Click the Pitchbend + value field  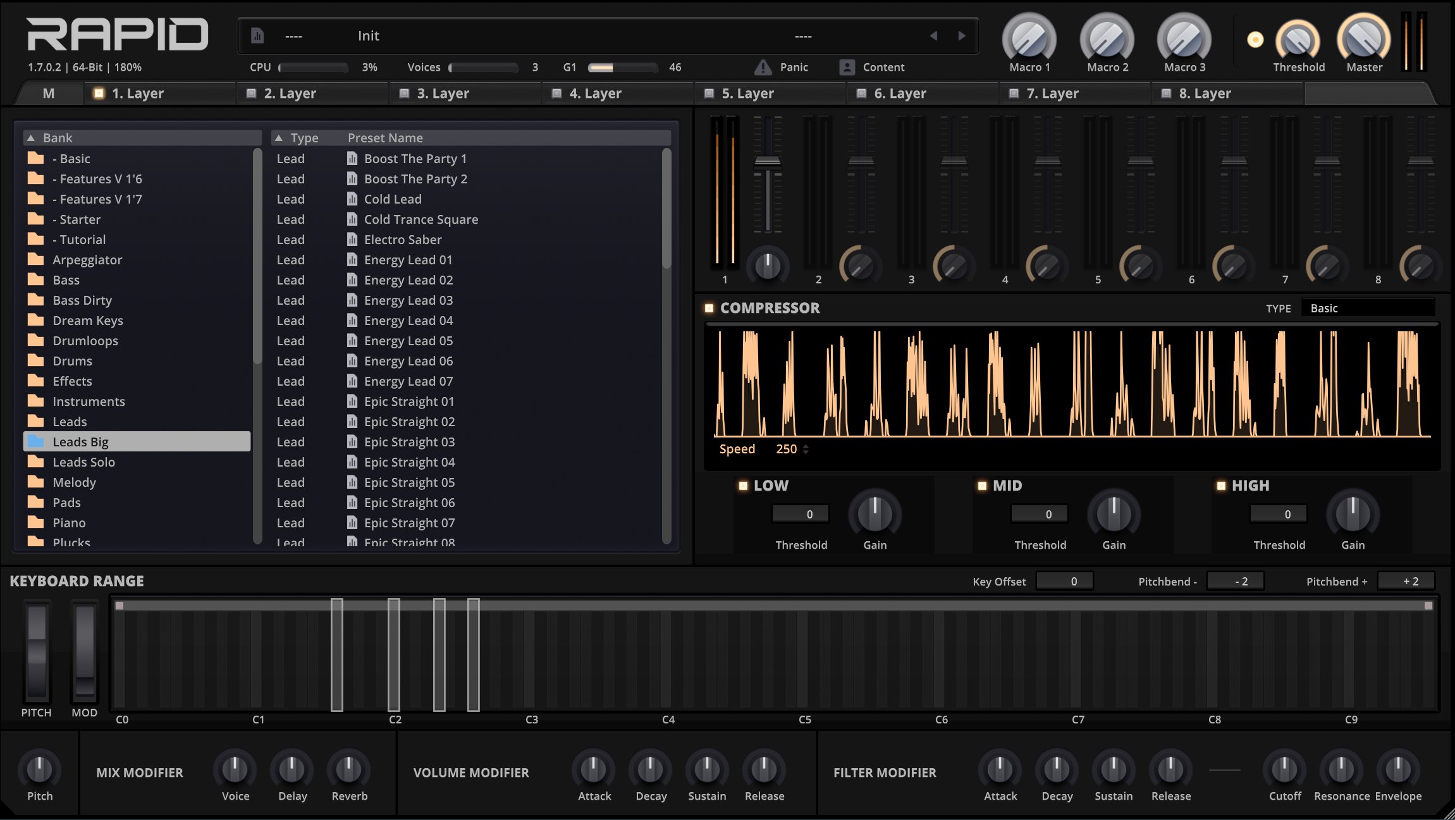pyautogui.click(x=1406, y=581)
